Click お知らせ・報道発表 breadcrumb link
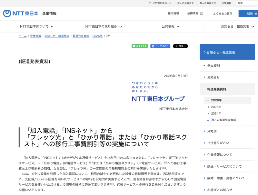The height and width of the screenshot is (195, 258). 57,36
